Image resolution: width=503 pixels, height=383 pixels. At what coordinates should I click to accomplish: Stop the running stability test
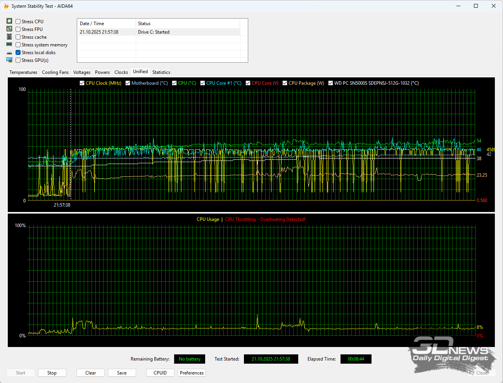52,373
